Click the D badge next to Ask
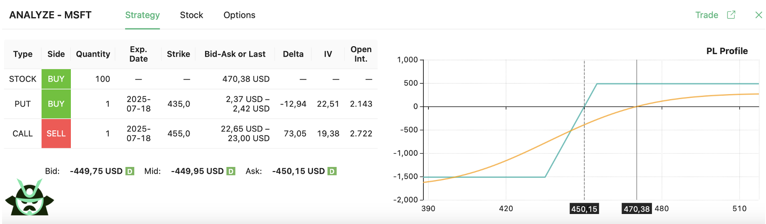 (x=332, y=171)
